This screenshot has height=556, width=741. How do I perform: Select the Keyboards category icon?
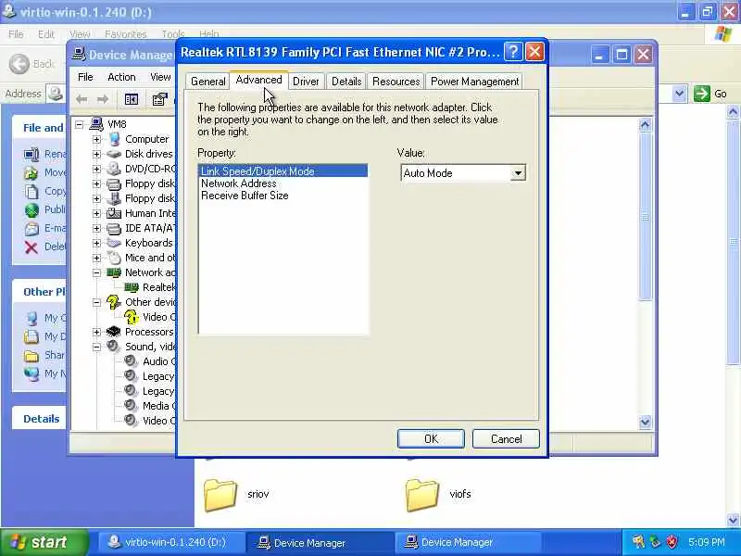[x=114, y=243]
